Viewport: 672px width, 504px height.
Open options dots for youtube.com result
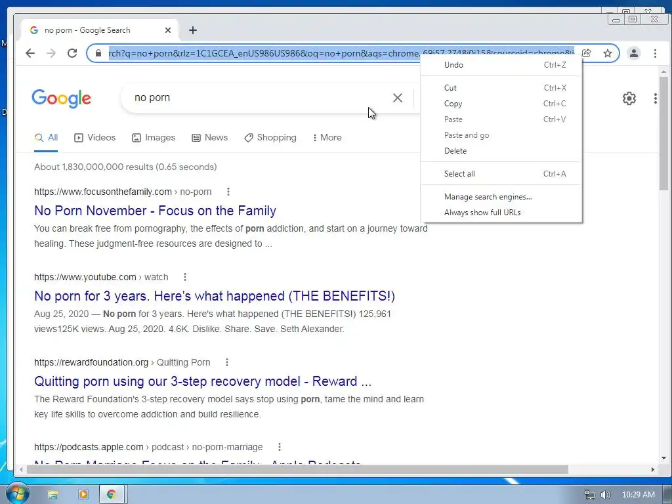184,277
